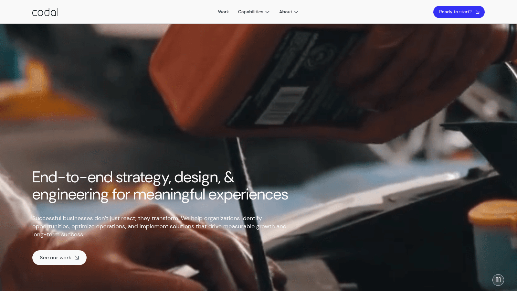517x291 pixels.
Task: Click the codal logo
Action: coord(45,12)
